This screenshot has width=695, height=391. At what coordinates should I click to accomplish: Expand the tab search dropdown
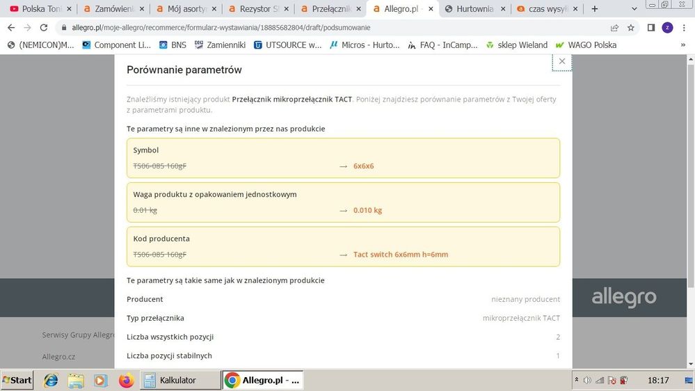[x=634, y=9]
